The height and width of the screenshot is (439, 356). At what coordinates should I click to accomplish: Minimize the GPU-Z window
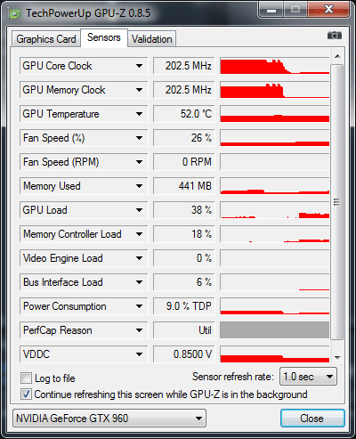(x=271, y=10)
